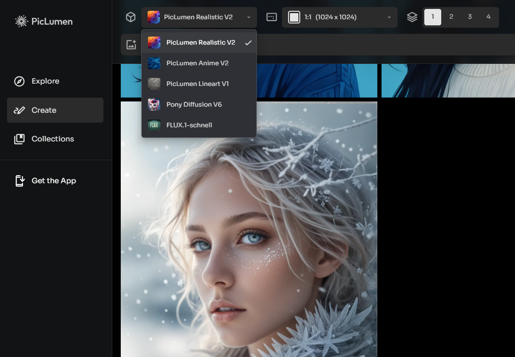Go to the Explore page

click(x=55, y=81)
